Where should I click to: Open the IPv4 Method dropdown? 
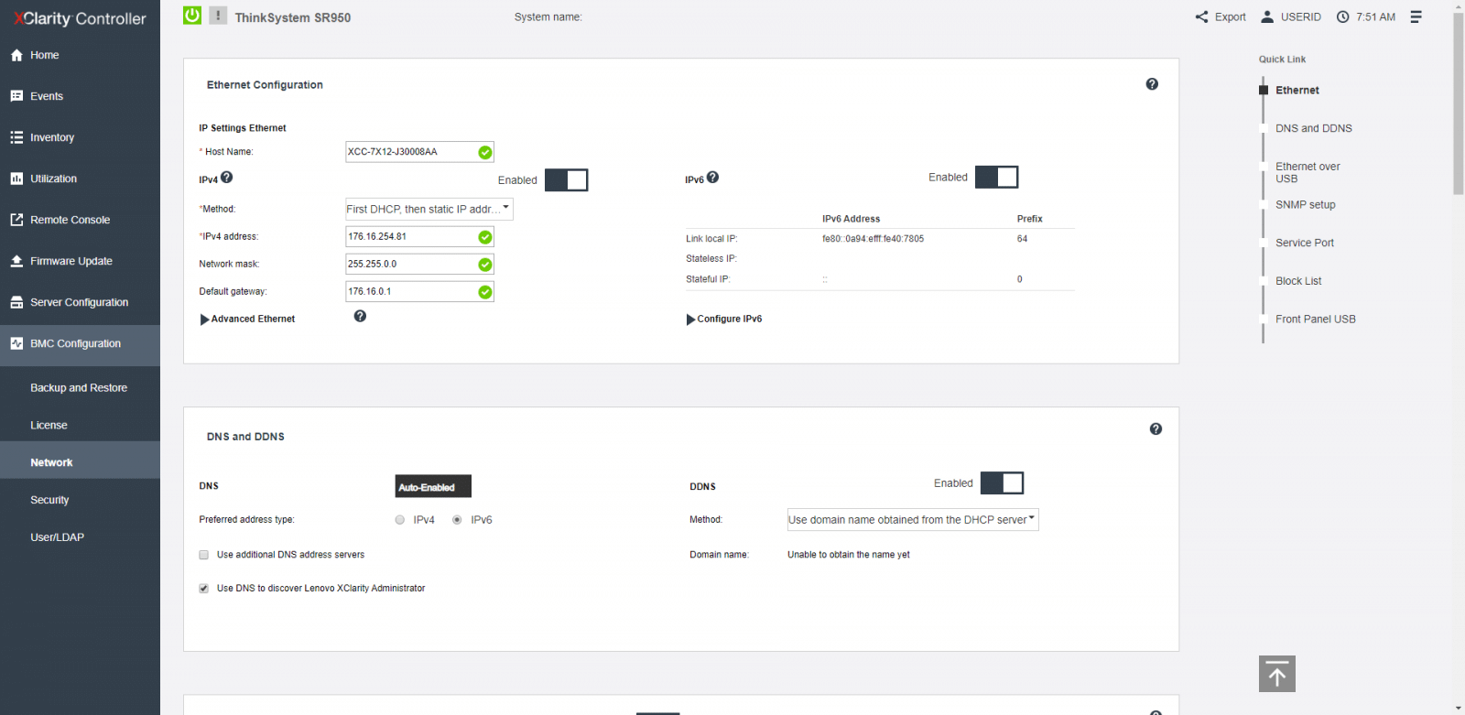pyautogui.click(x=429, y=210)
